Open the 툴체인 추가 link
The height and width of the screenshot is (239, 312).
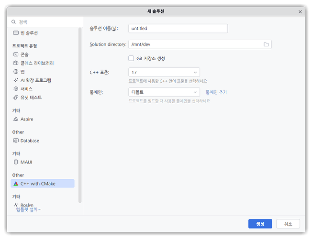click(x=216, y=92)
